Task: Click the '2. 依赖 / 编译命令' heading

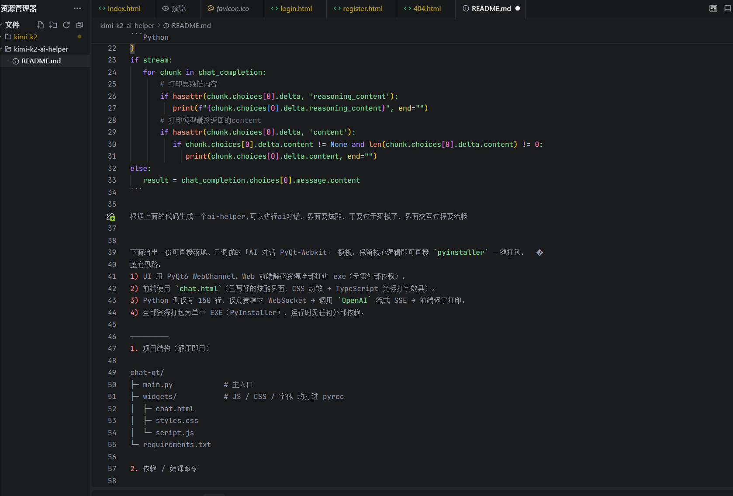Action: (164, 468)
